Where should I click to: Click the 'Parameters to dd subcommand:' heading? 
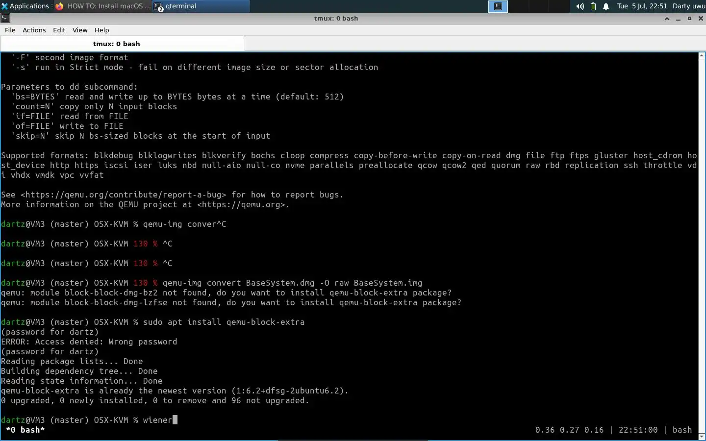point(70,87)
